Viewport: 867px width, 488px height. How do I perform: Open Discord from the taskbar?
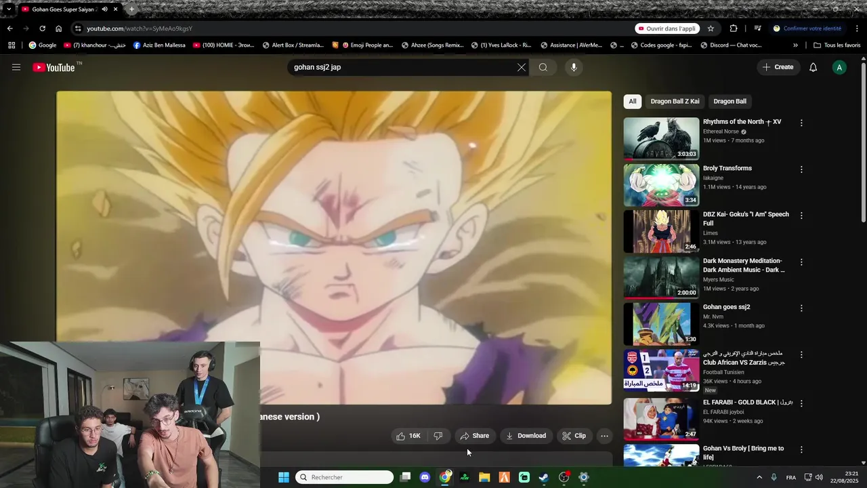425,477
